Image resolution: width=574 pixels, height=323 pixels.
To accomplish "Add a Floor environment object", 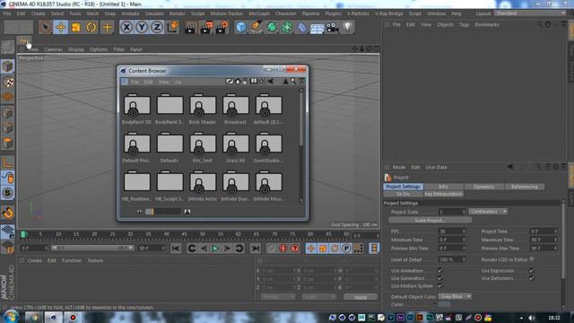I will tap(317, 27).
